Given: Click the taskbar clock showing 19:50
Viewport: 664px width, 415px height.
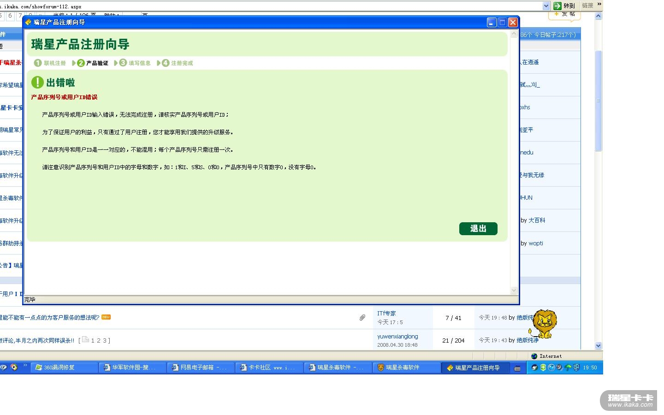Looking at the screenshot, I should (590, 368).
